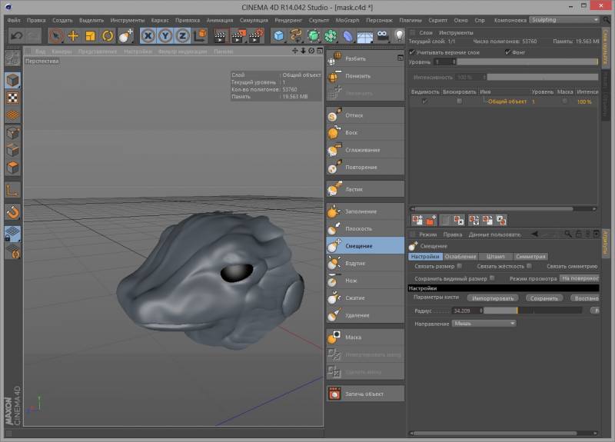Click the Undo arrow in the toolbar

pos(16,36)
